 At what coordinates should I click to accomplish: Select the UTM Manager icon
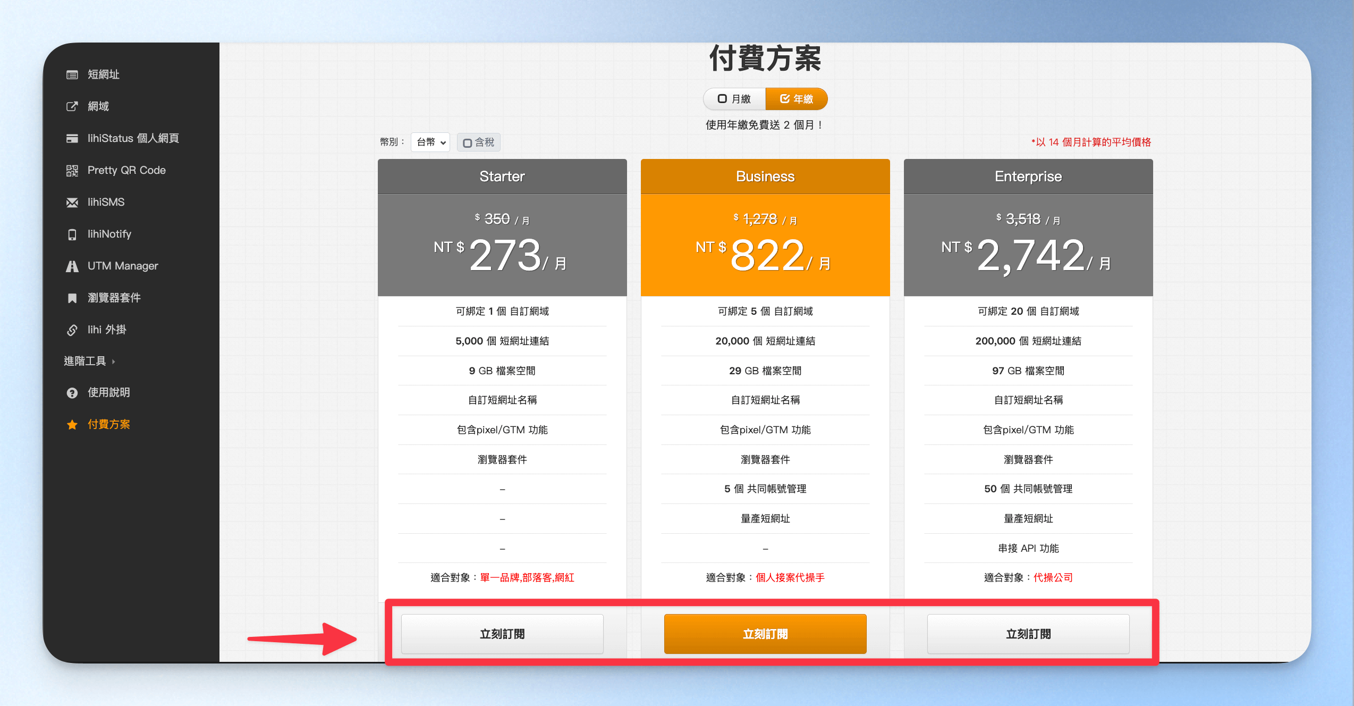click(72, 266)
